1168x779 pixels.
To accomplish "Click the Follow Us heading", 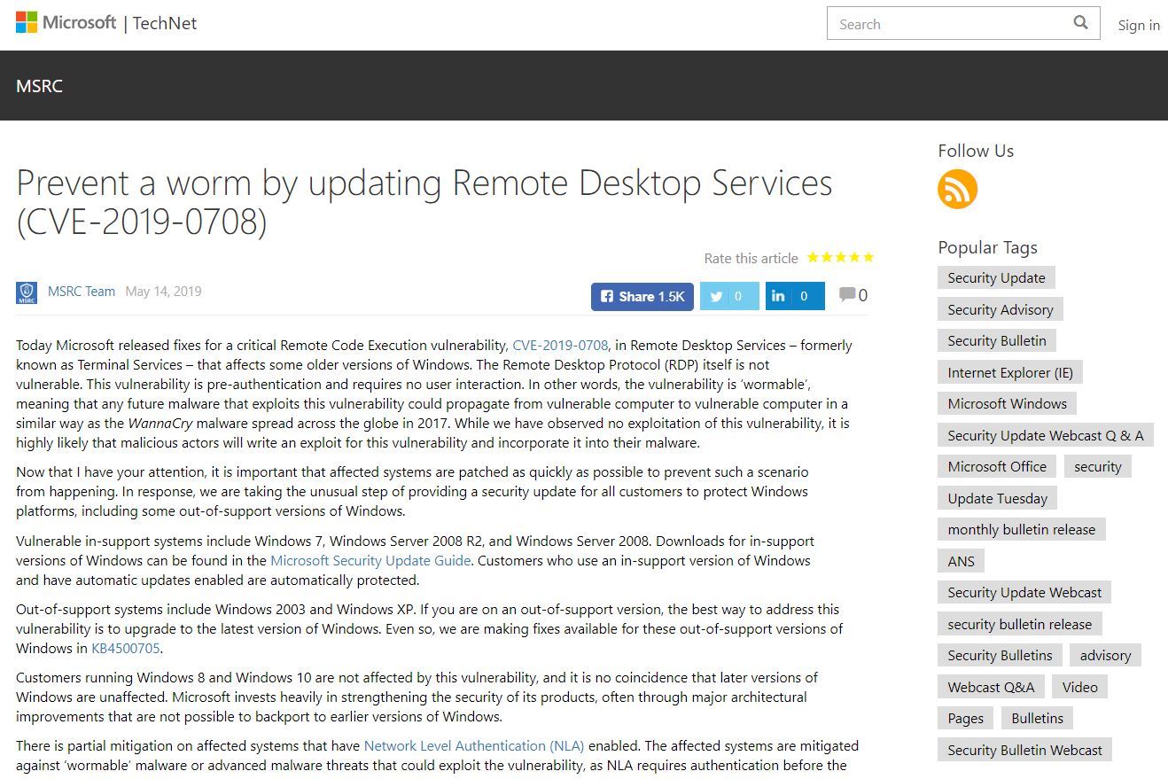I will (x=976, y=151).
